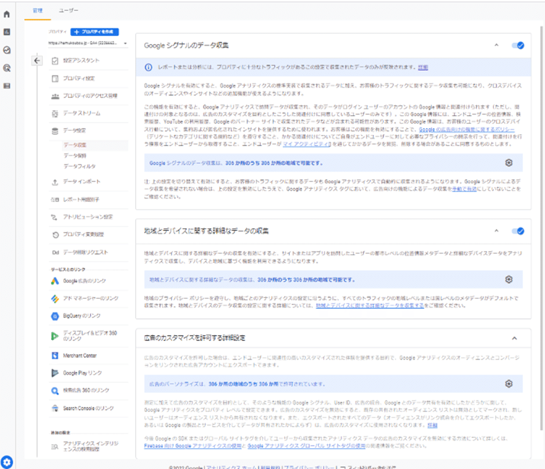Click the 設定アシスタント checklist icon
Screen dimensions: 545x469
click(55, 61)
